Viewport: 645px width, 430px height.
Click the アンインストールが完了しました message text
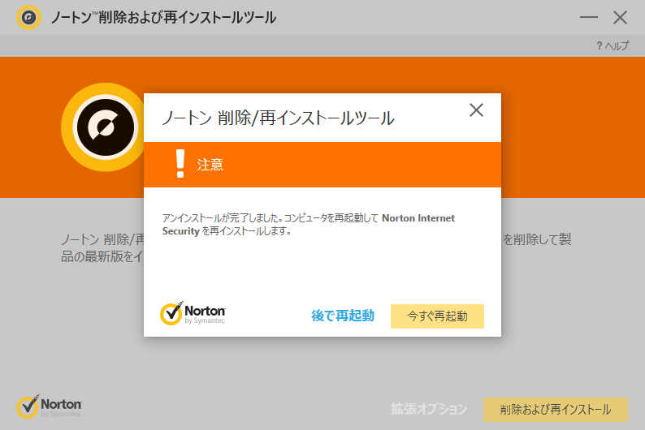click(x=308, y=225)
